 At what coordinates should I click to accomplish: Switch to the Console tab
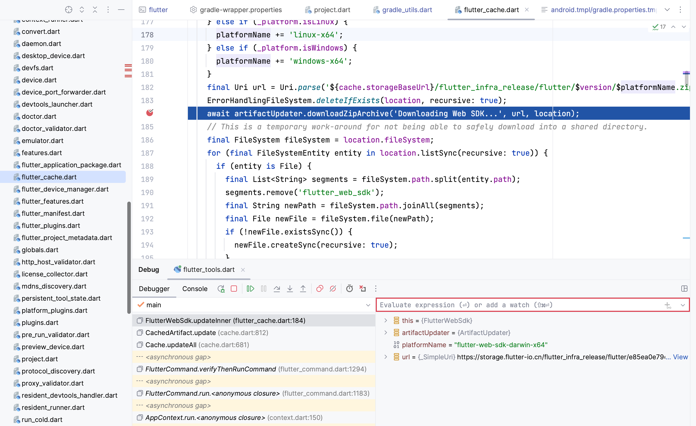(x=195, y=289)
